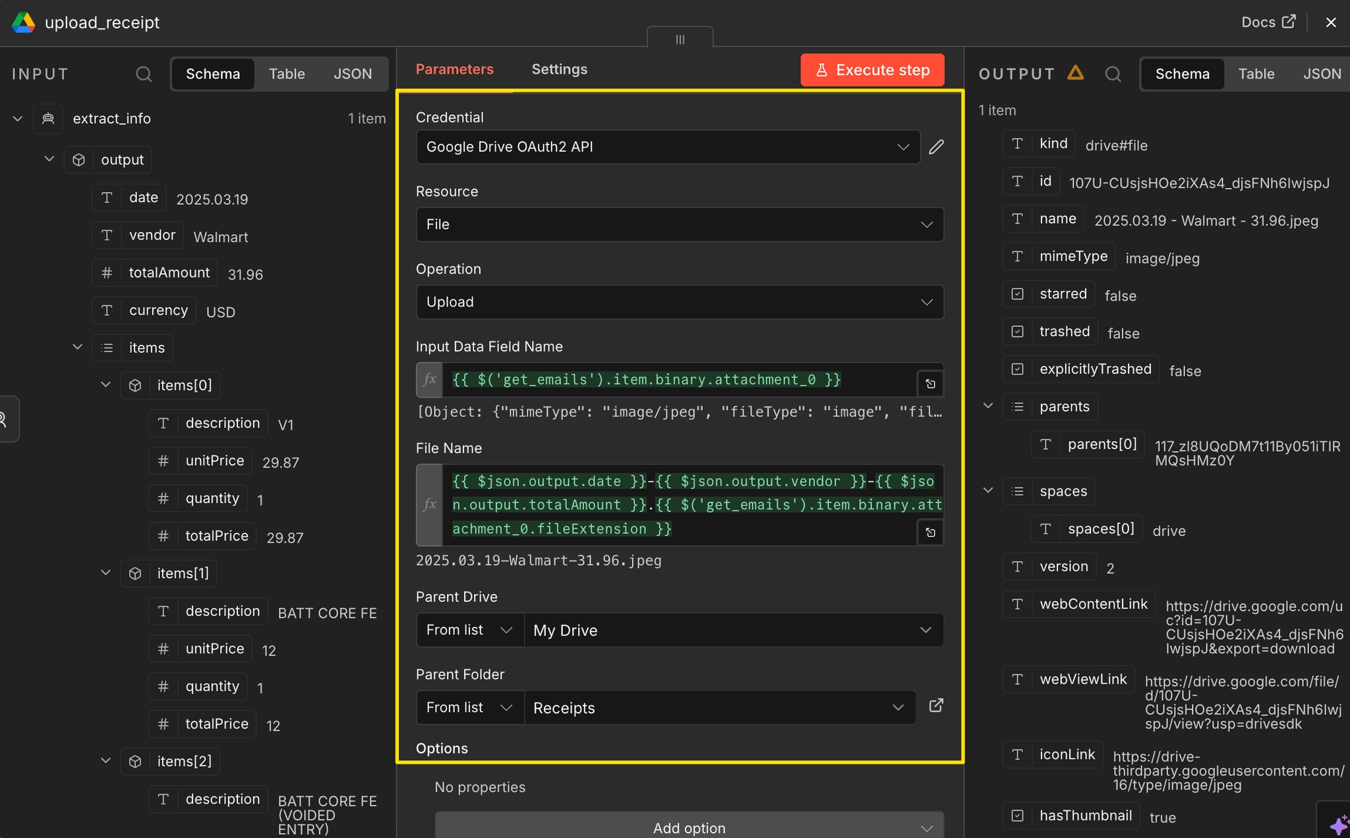This screenshot has height=838, width=1350.
Task: Click the text type icon beside date
Action: click(x=107, y=198)
